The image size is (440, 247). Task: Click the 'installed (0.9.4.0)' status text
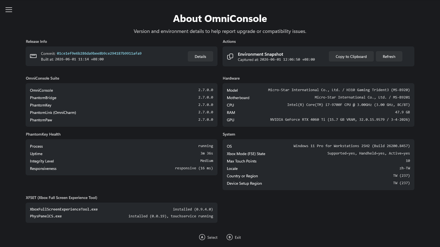193,209
